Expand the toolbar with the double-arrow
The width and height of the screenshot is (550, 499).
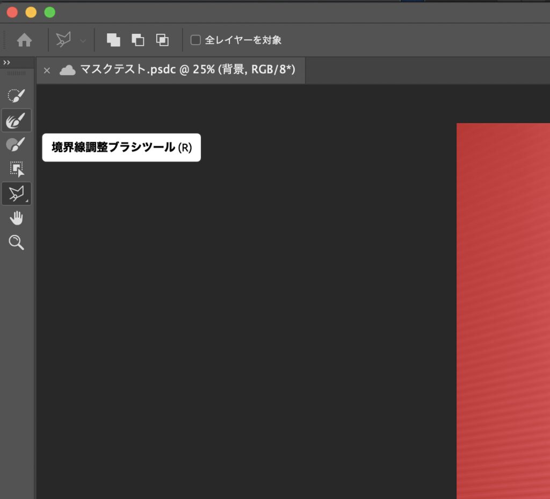pos(6,63)
